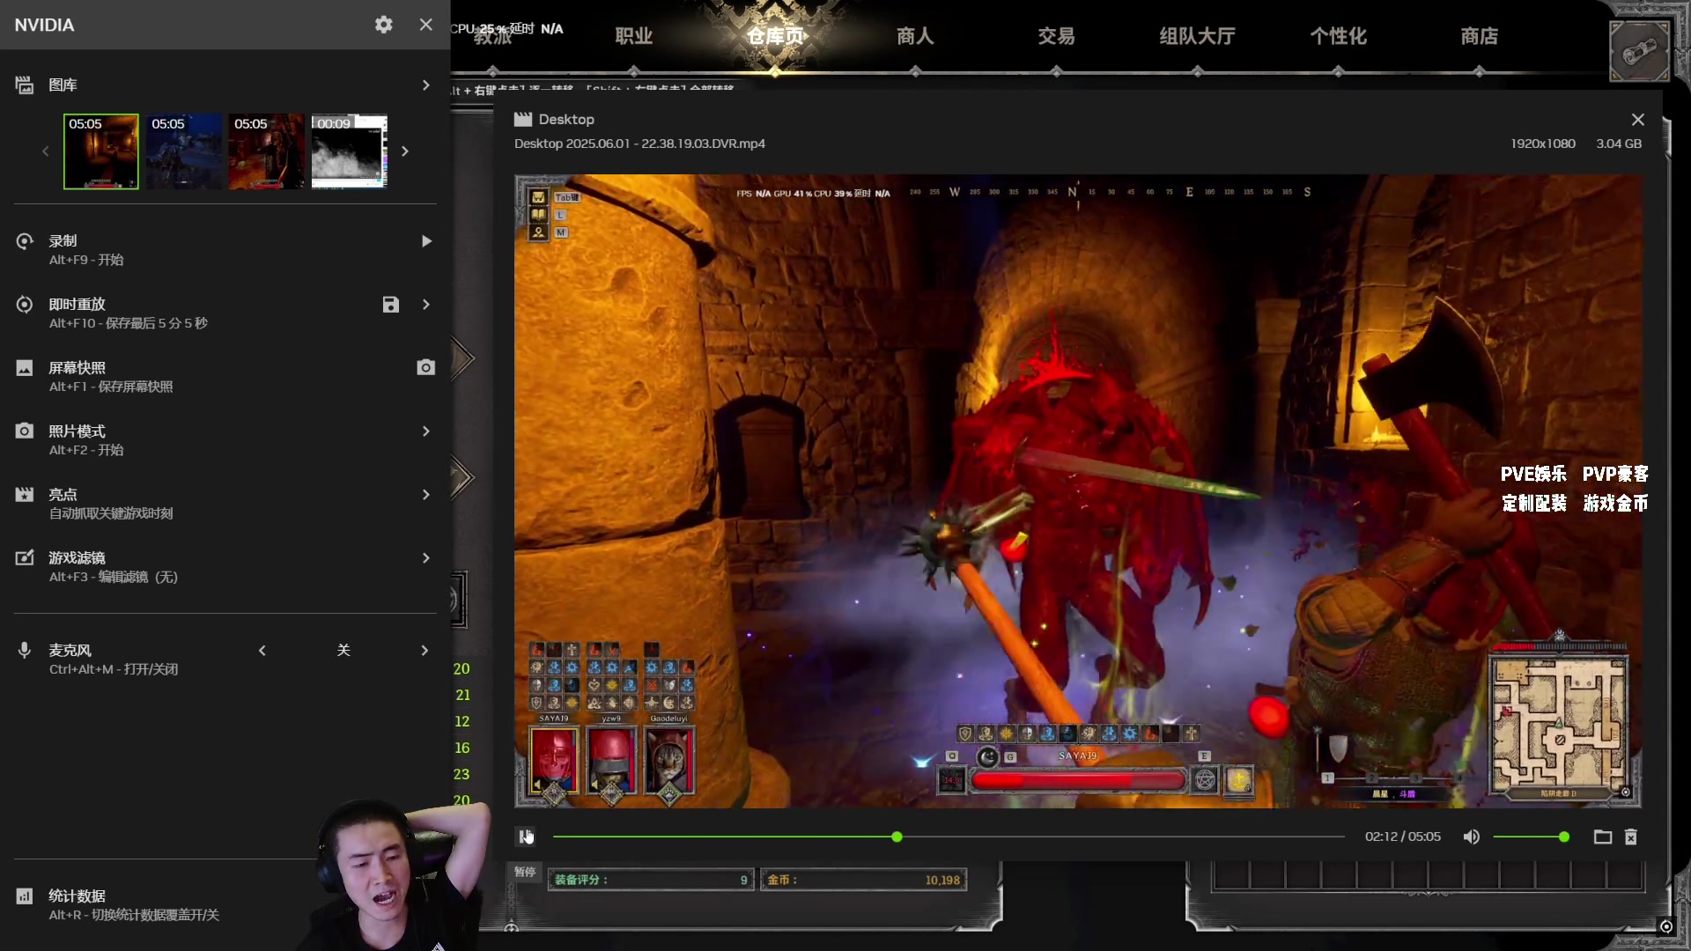Image resolution: width=1691 pixels, height=951 pixels.
Task: Pause the video playback
Action: tap(526, 837)
